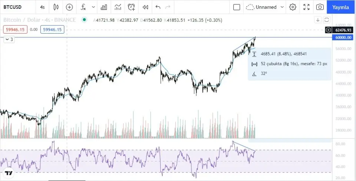
Task: Toggle the green market status dot
Action: click(85, 20)
